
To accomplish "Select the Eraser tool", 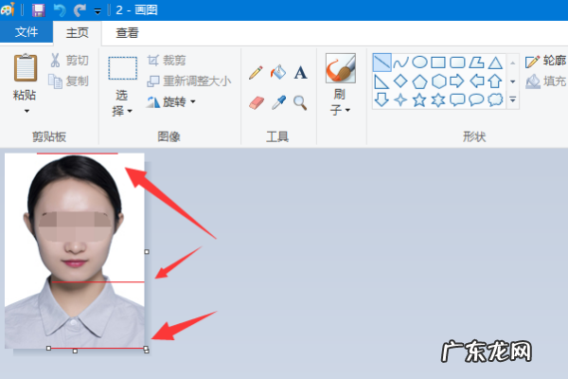I will click(256, 102).
